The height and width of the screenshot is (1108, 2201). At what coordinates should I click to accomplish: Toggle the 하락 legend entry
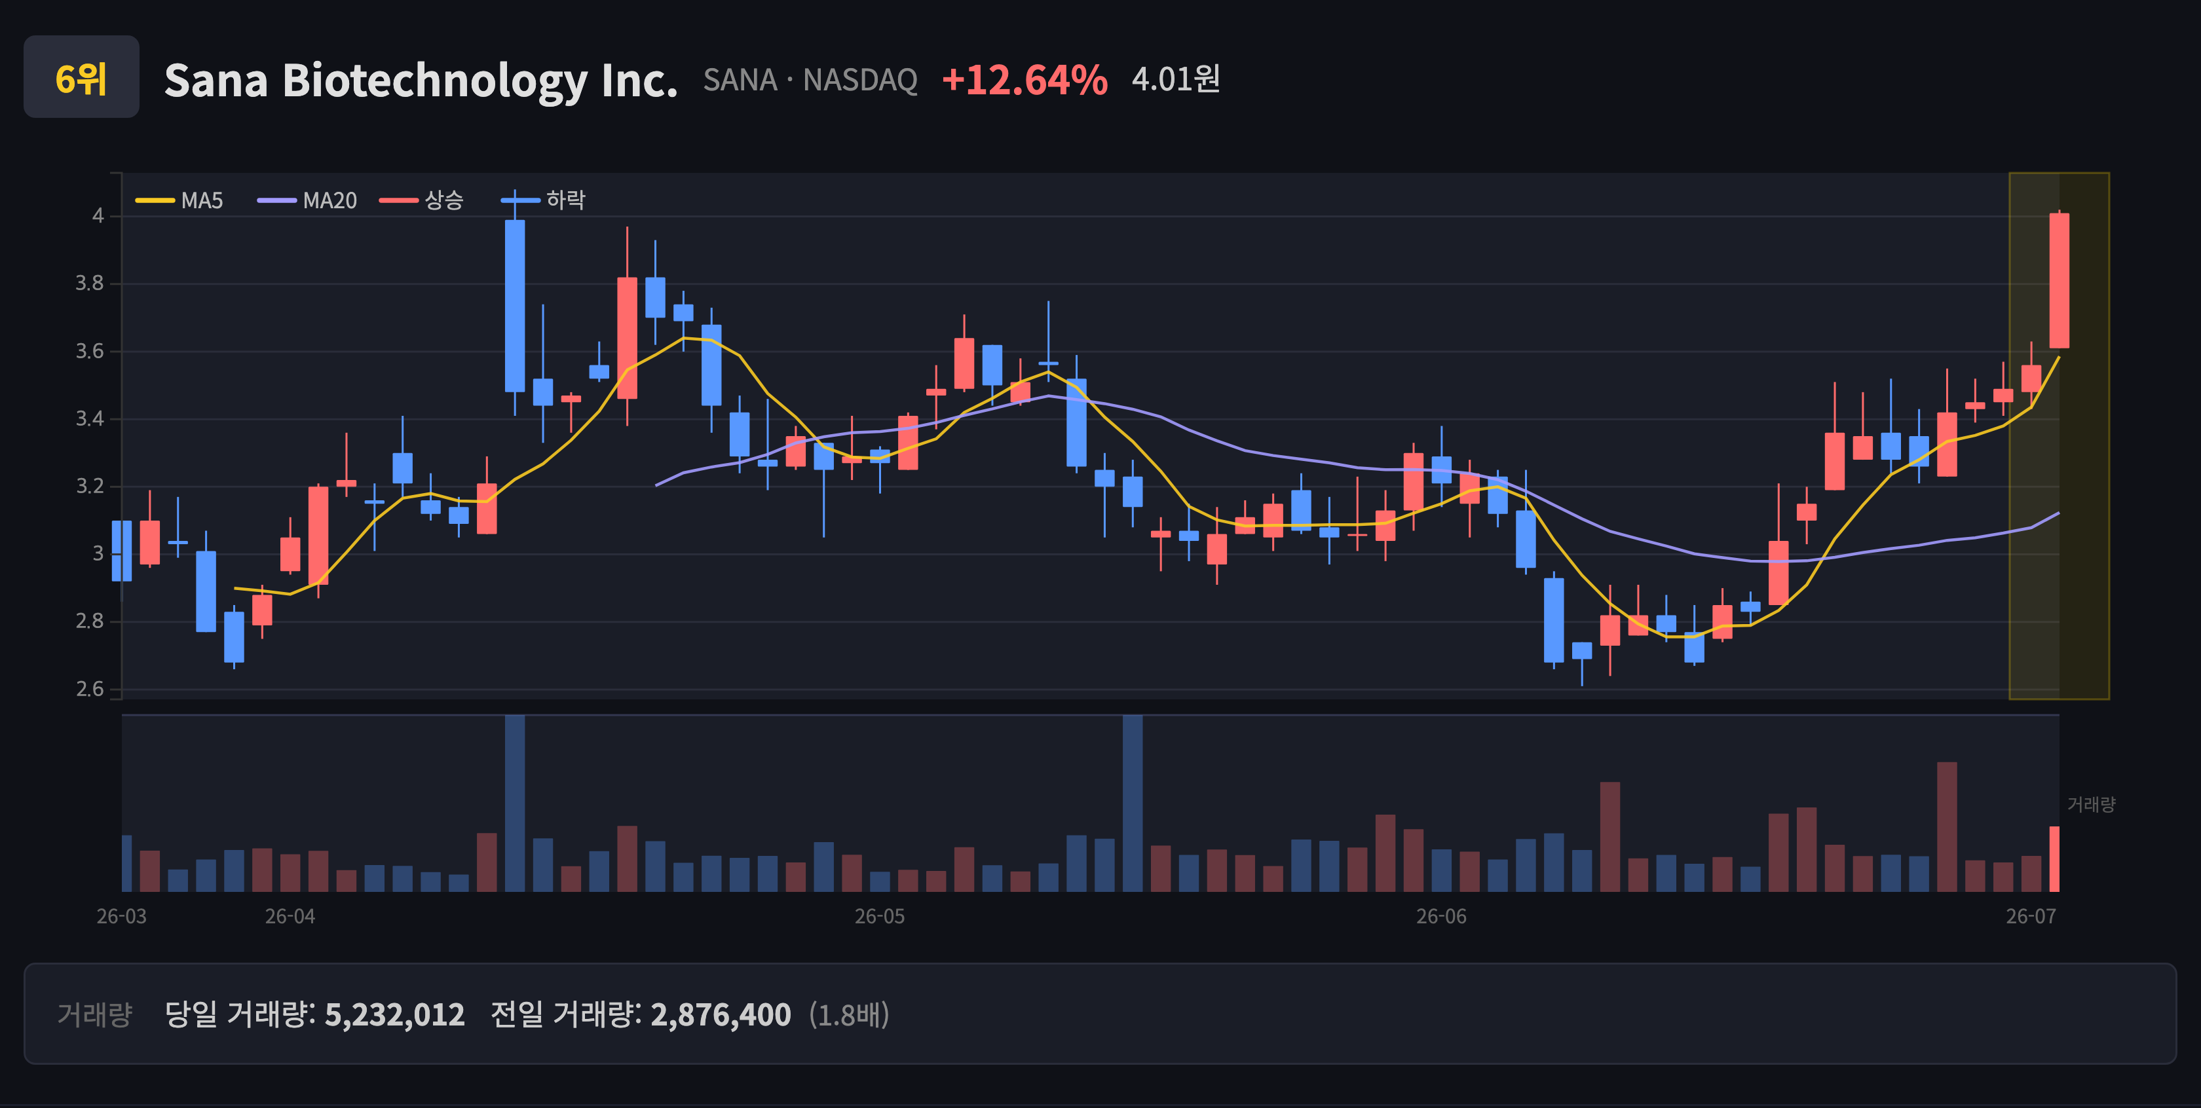544,201
